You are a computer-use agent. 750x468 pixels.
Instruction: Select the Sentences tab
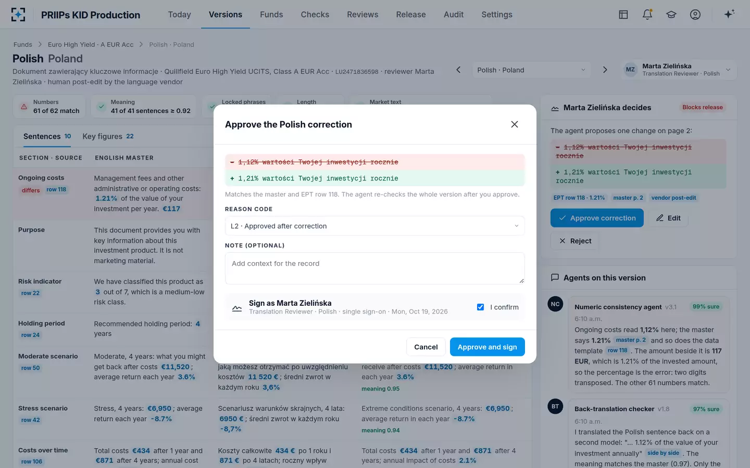(x=47, y=136)
